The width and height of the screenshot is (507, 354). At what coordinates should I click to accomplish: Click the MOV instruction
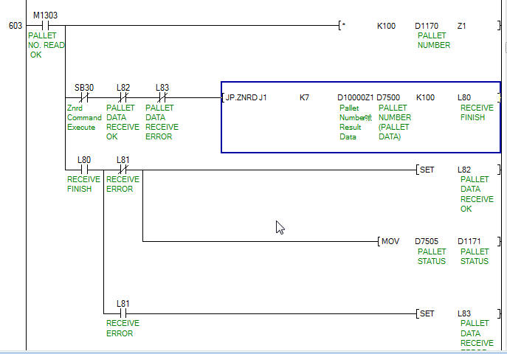click(390, 241)
